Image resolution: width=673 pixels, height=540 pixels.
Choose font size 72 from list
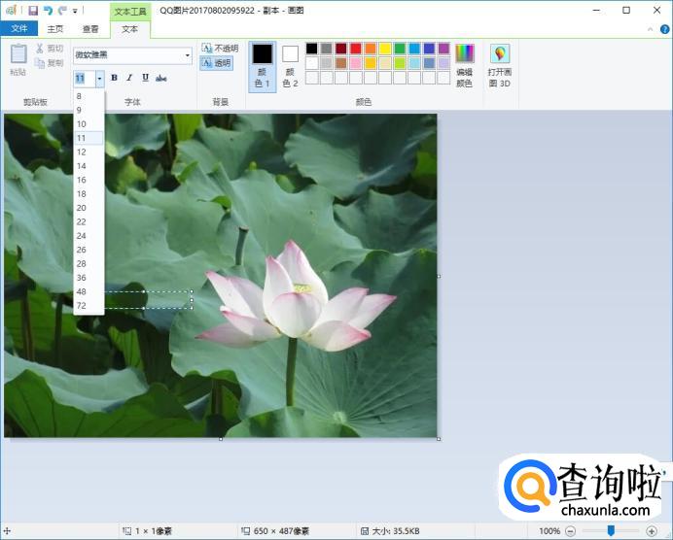[89, 306]
